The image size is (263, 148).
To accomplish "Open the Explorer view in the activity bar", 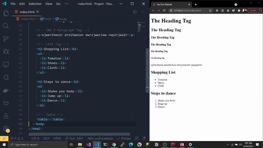I will click(x=6, y=13).
